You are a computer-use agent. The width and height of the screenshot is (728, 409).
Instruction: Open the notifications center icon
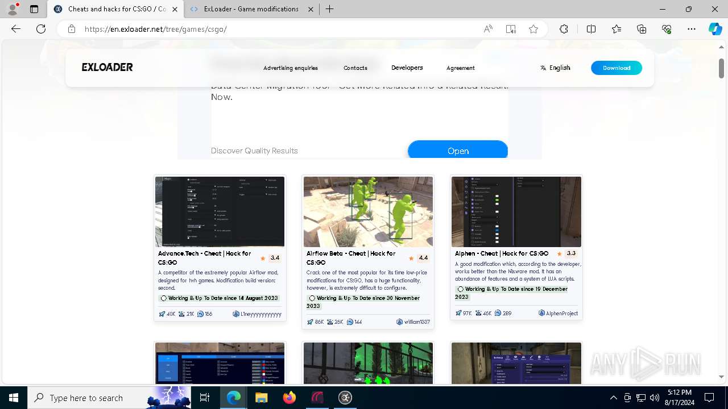pos(709,398)
